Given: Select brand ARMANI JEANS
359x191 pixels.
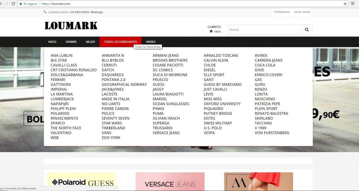Looking at the screenshot, I should 166,56.
